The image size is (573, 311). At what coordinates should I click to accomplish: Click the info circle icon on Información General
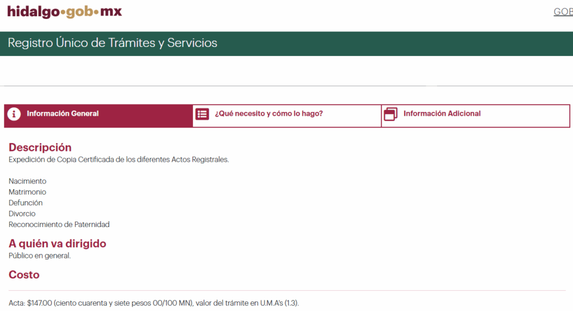coord(14,114)
